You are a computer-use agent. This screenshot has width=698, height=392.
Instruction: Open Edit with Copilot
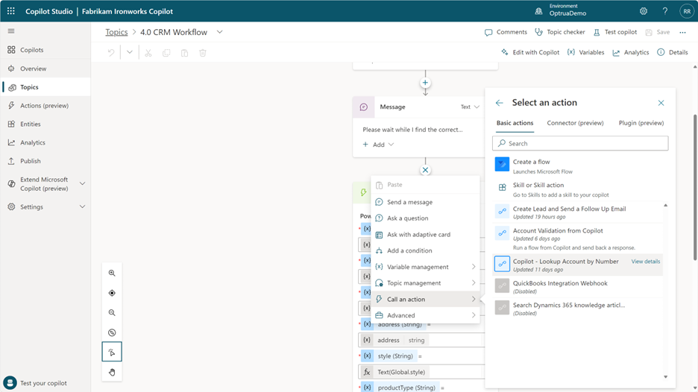529,52
